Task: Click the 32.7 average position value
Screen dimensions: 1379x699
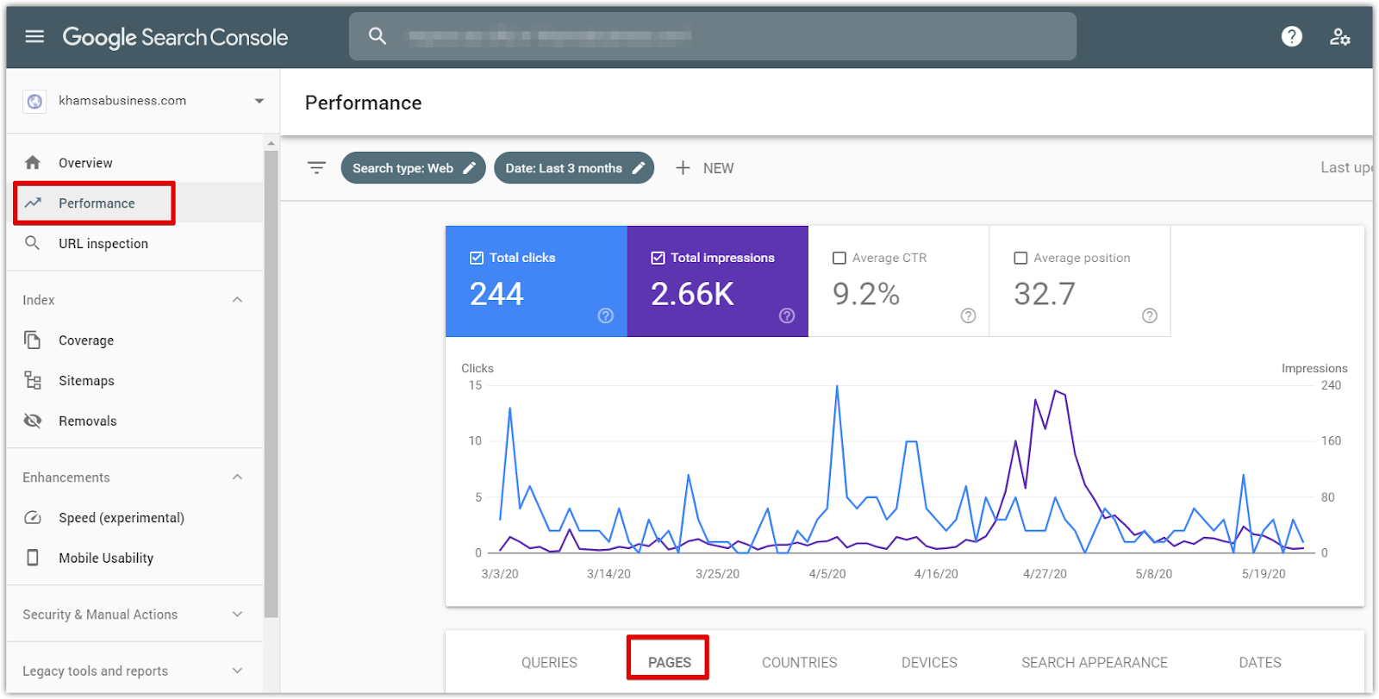Action: 1045,294
